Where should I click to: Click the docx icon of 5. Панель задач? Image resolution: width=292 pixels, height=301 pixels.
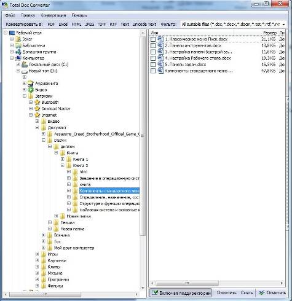pos(160,64)
